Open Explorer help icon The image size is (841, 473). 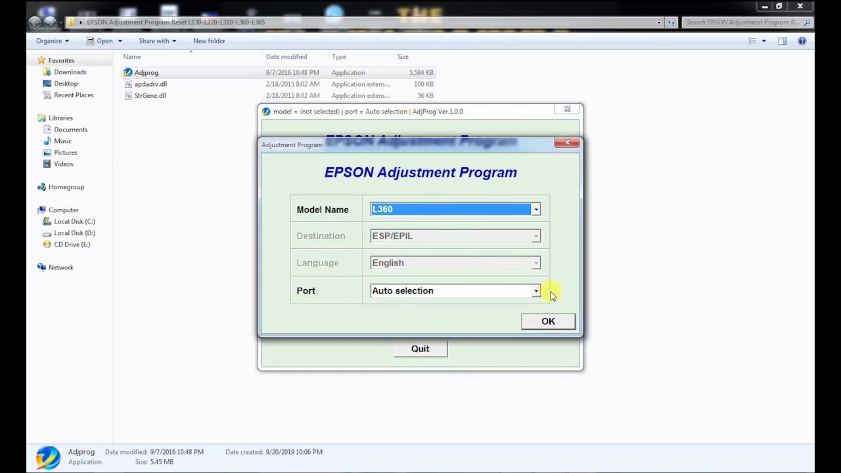coord(802,41)
